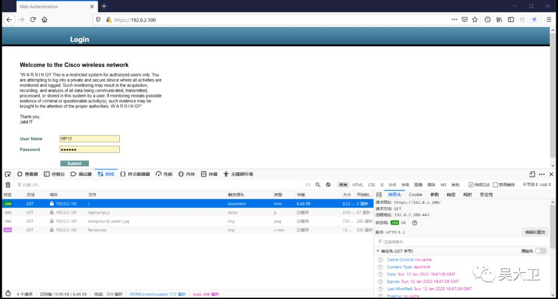Sort requests by 文件 column header
This screenshot has width=558, height=299.
click(156, 195)
